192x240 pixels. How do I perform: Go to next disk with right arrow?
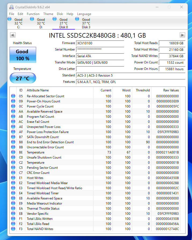coord(182,35)
